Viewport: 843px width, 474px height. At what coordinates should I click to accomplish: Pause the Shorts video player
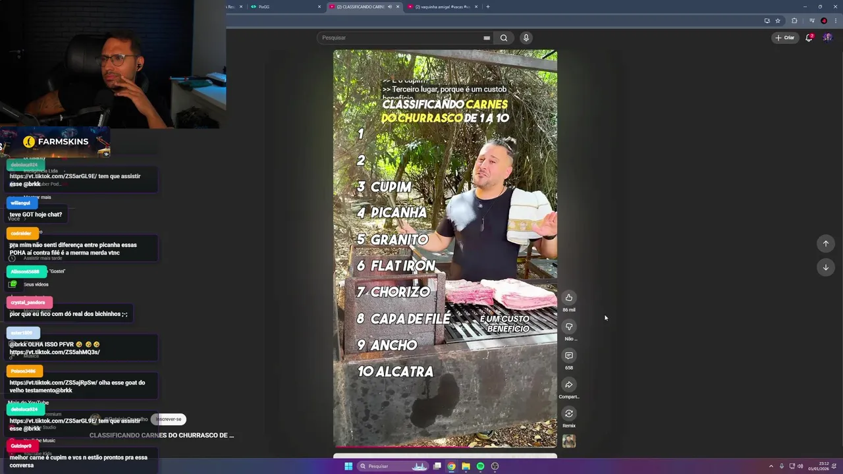click(x=445, y=249)
